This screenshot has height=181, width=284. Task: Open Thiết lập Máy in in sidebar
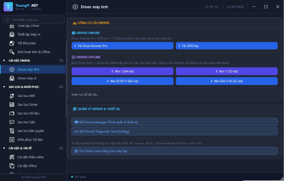[29, 34]
